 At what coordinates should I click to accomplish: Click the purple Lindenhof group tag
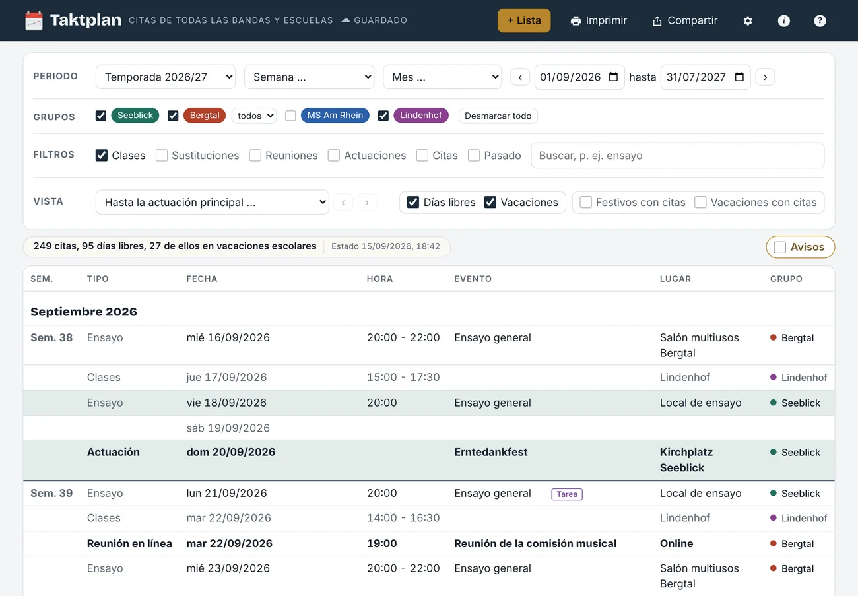[421, 116]
